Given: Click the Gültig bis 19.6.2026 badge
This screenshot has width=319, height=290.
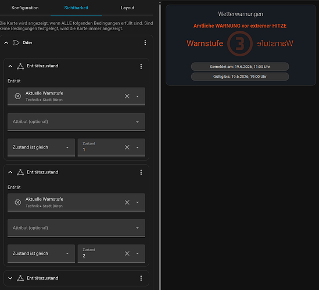Looking at the screenshot, I should 240,77.
